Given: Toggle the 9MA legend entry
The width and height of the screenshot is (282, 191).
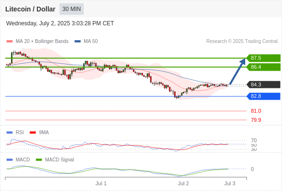Looking at the screenshot, I should point(39,132).
